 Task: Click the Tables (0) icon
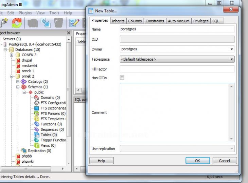coord(37,135)
